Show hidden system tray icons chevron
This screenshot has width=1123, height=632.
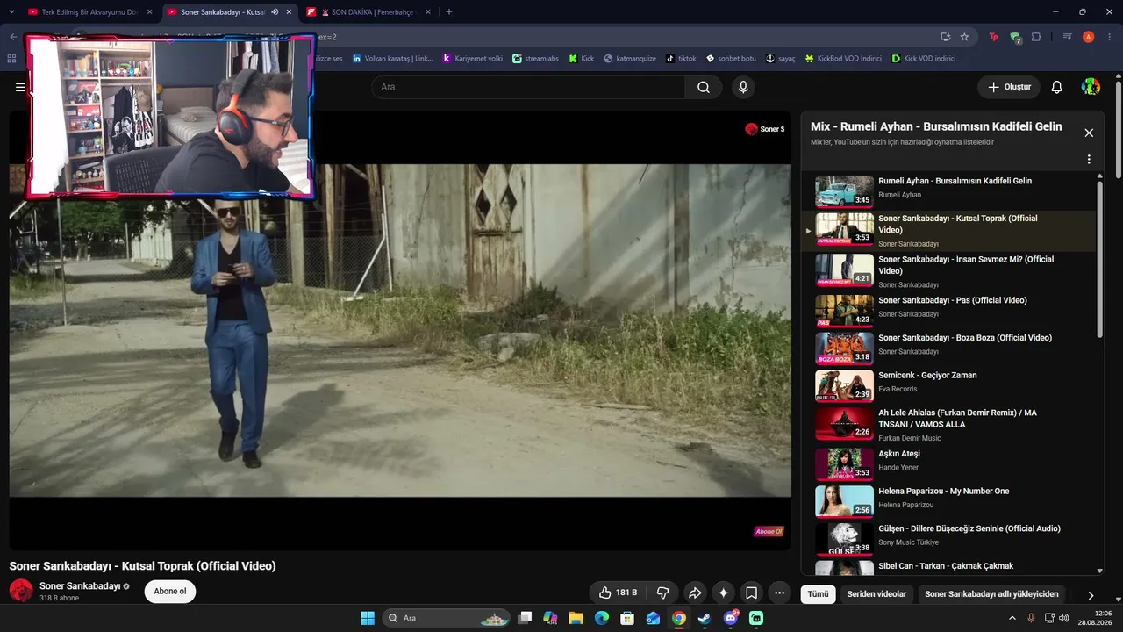coord(1012,618)
